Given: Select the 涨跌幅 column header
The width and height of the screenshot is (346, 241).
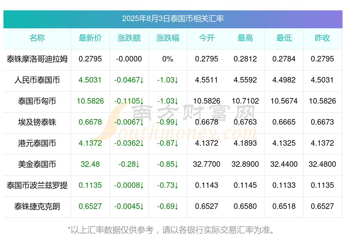Looking at the screenshot, I should 168,38.
